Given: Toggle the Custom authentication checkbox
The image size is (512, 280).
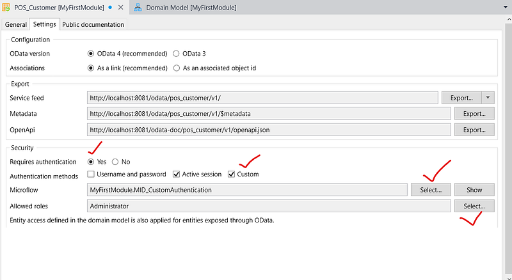Looking at the screenshot, I should [x=232, y=175].
